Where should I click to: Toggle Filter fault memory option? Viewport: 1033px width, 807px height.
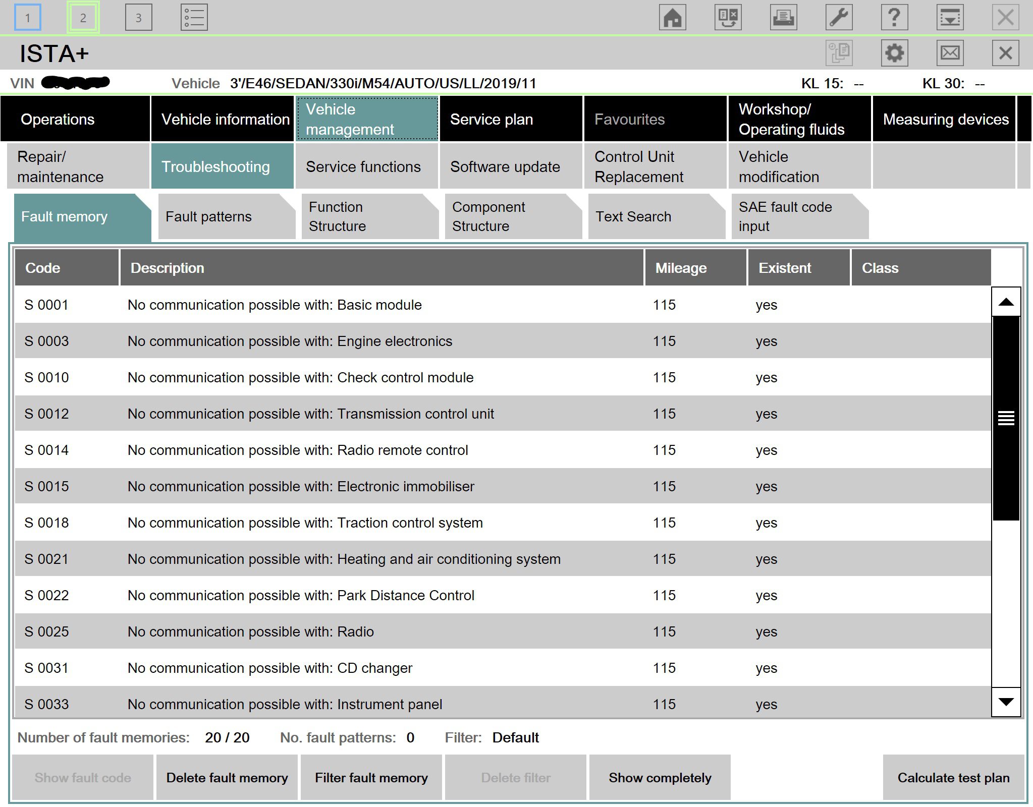click(x=370, y=777)
